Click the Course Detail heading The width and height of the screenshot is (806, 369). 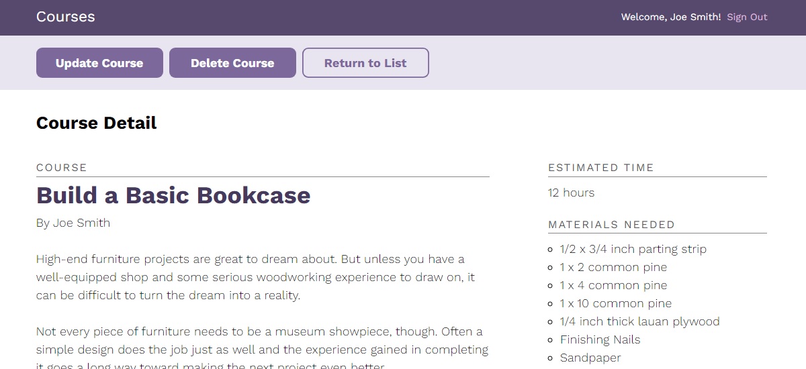[96, 123]
